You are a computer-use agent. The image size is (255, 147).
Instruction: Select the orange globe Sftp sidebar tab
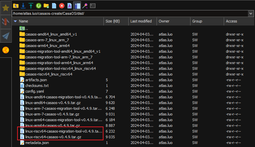point(6,50)
